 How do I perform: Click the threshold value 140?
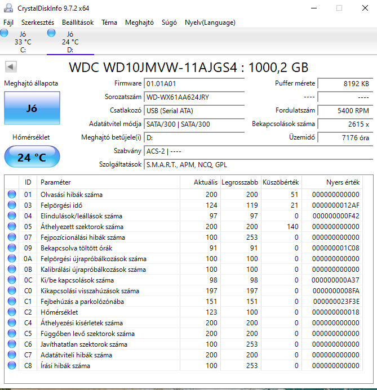click(x=292, y=227)
